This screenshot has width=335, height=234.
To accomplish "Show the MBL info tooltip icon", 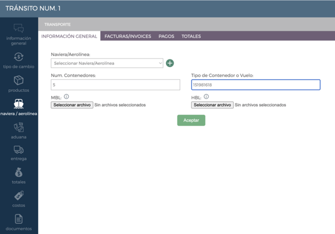I will click(66, 97).
